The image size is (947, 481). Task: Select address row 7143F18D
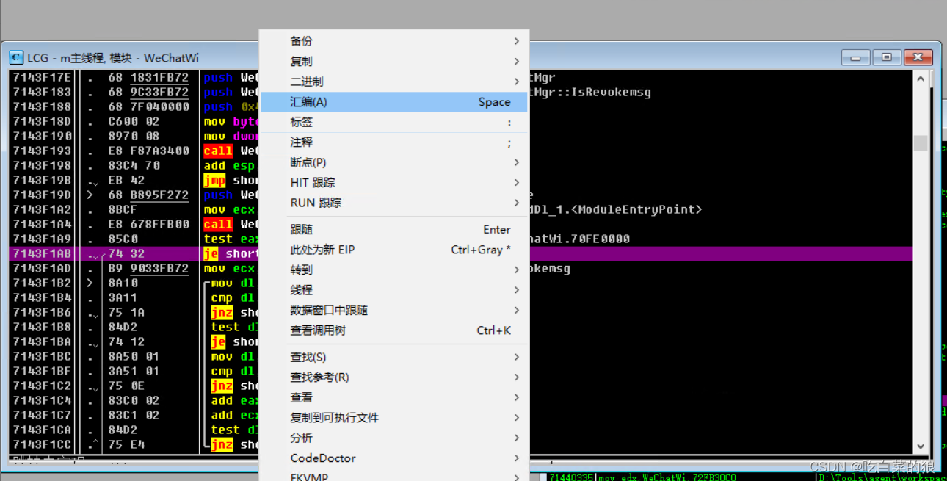tap(43, 122)
